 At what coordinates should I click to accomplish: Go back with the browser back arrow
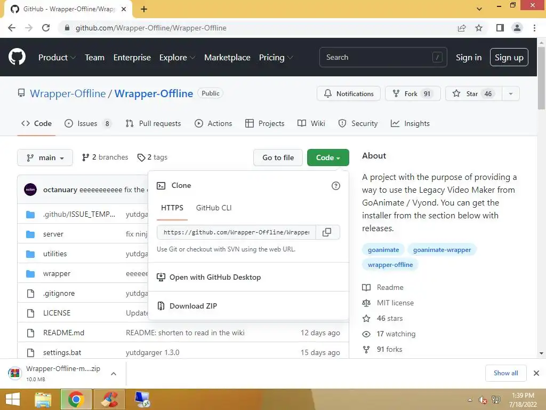tap(12, 28)
